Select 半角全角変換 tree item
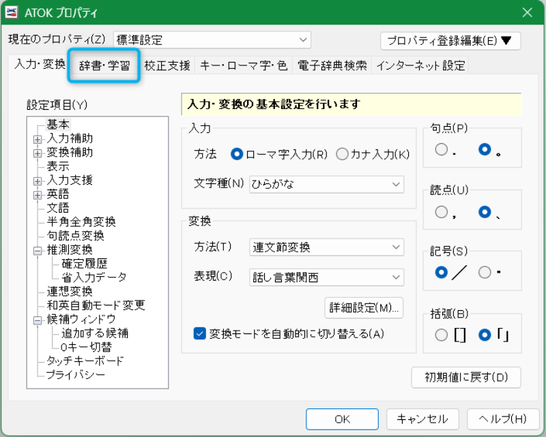The image size is (546, 437). pyautogui.click(x=81, y=222)
